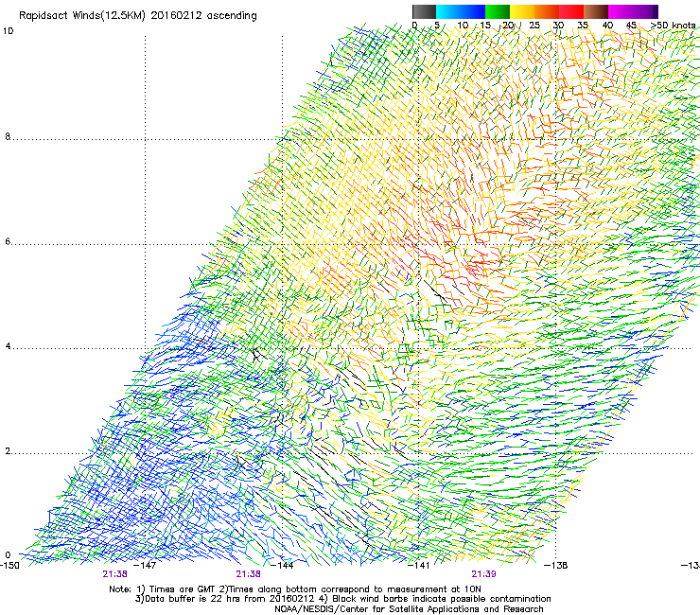This screenshot has width=700, height=615.
Task: Click the '25' legend scale label
Action: (534, 25)
